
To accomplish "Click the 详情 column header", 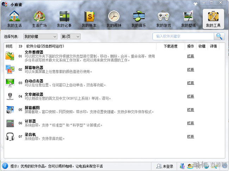I will click(x=213, y=46).
